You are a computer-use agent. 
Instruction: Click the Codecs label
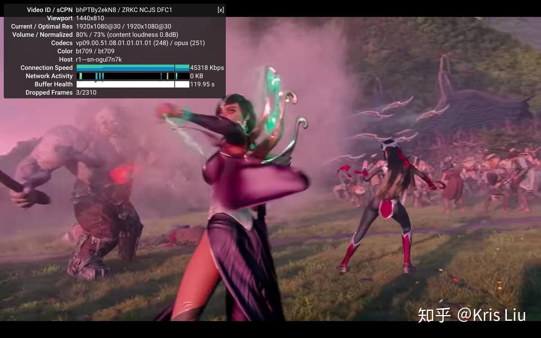[x=62, y=43]
